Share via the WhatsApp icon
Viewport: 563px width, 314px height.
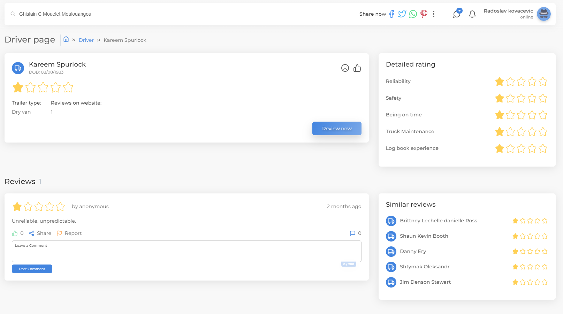pyautogui.click(x=413, y=14)
